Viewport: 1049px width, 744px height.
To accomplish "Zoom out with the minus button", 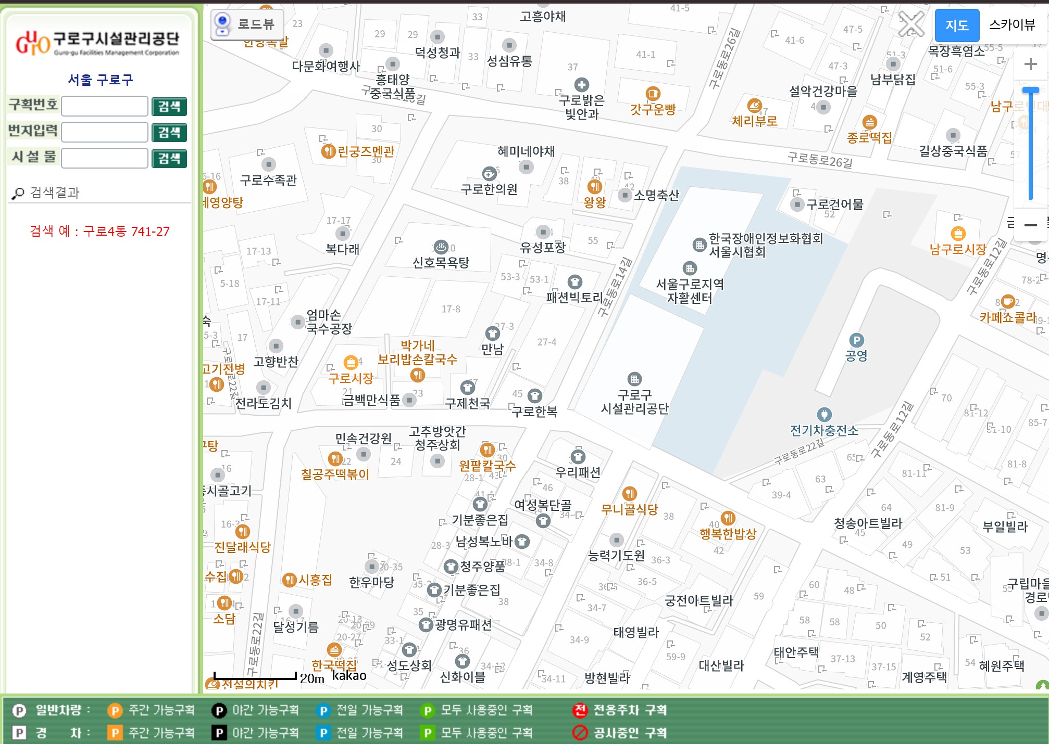I will [x=1030, y=225].
